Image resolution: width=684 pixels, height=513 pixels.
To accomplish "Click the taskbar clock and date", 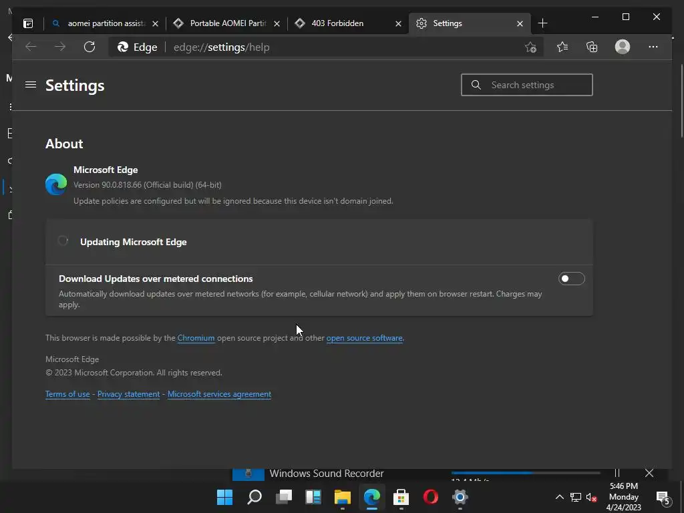I will pos(624,497).
